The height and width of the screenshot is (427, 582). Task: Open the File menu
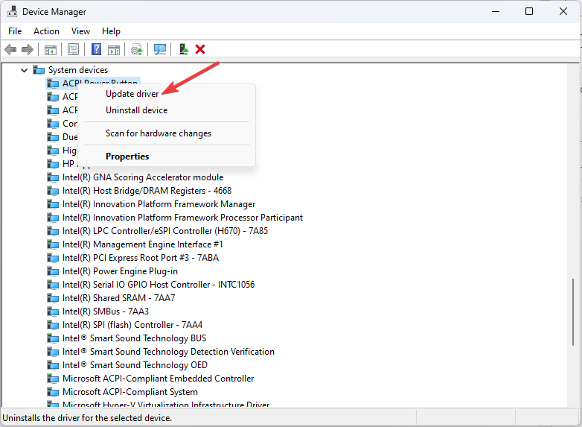(x=15, y=31)
